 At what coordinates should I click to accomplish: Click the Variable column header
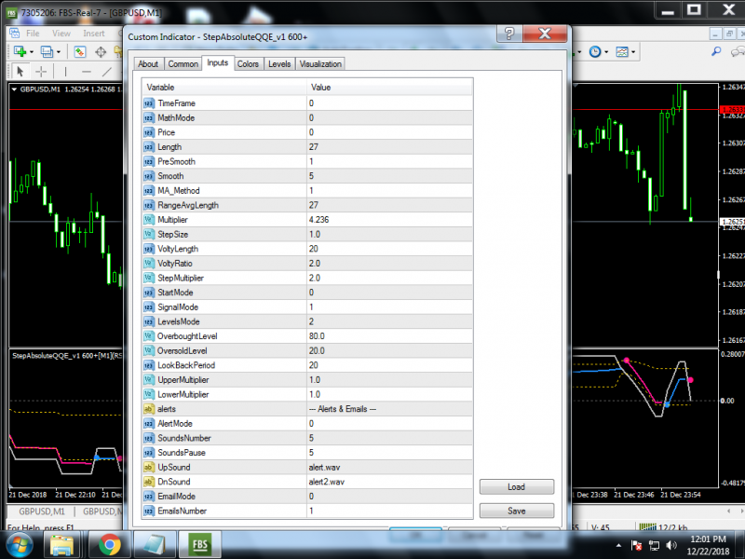[224, 88]
